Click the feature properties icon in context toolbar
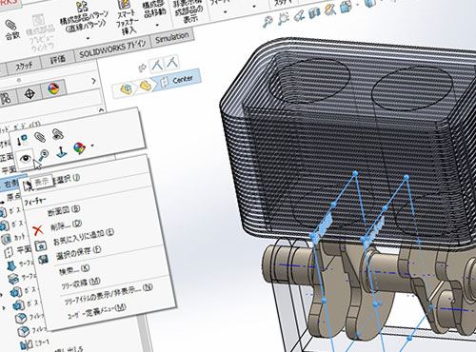476x352 pixels. click(x=23, y=140)
